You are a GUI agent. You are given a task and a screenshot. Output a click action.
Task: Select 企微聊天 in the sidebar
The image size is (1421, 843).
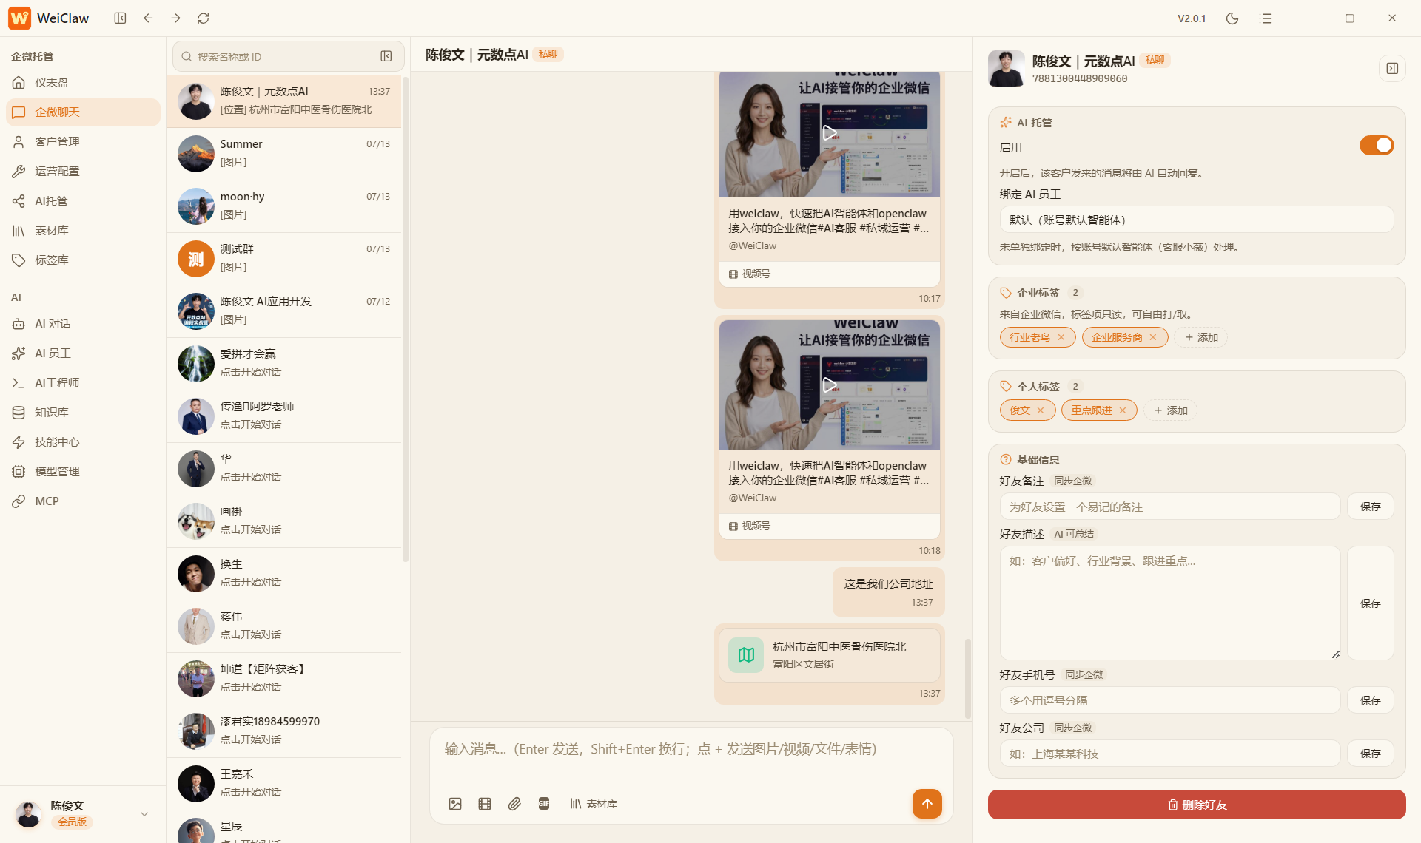83,112
